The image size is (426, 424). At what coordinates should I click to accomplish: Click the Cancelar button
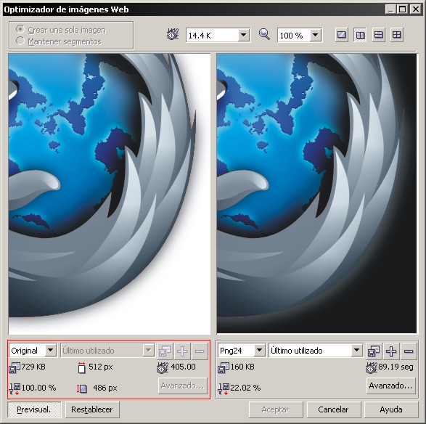pyautogui.click(x=333, y=409)
